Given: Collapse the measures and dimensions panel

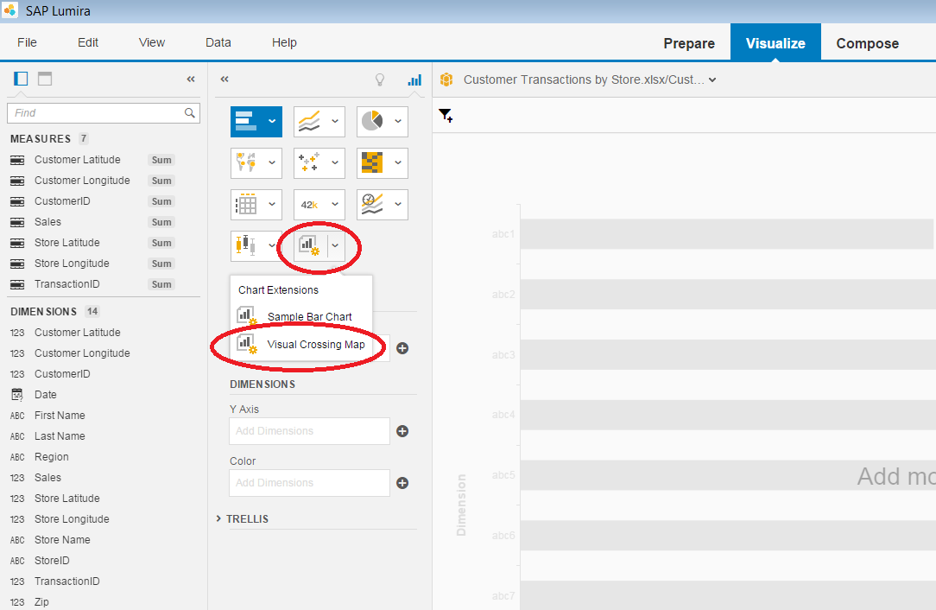Looking at the screenshot, I should click(191, 79).
